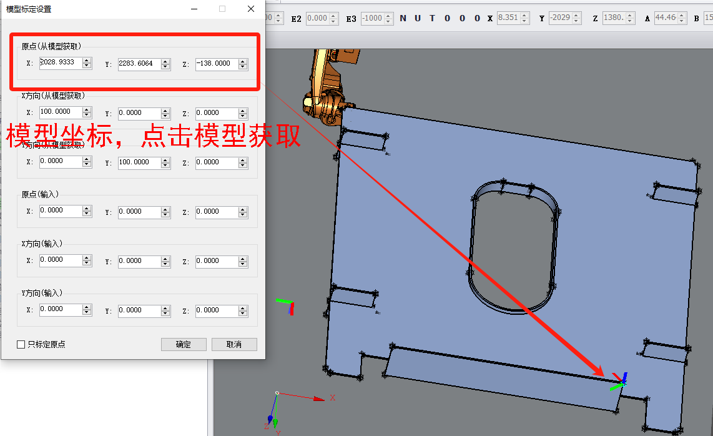Click the Y方向(输入) Z input field

216,310
